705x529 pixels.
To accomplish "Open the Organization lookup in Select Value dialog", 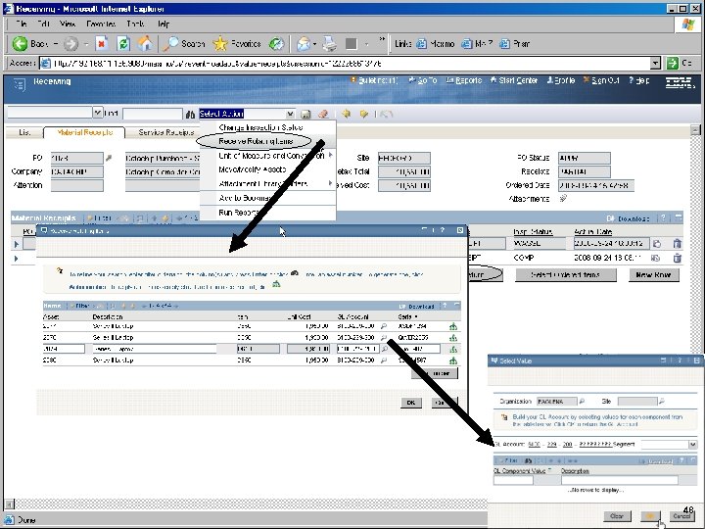I will (x=582, y=401).
